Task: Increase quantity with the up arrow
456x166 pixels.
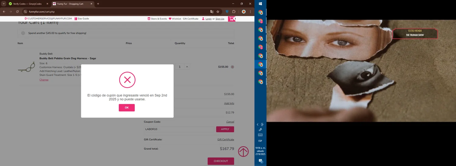Action: click(x=187, y=67)
